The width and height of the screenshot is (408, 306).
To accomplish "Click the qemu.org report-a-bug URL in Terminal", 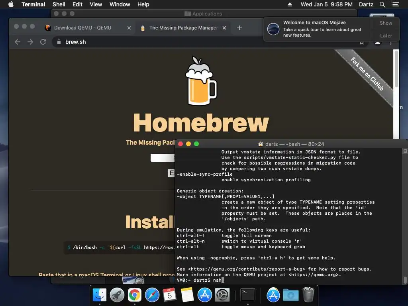I will (246, 269).
